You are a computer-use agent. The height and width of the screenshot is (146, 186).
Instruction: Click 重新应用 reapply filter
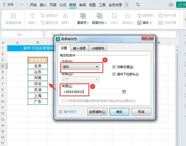pyautogui.click(x=49, y=23)
